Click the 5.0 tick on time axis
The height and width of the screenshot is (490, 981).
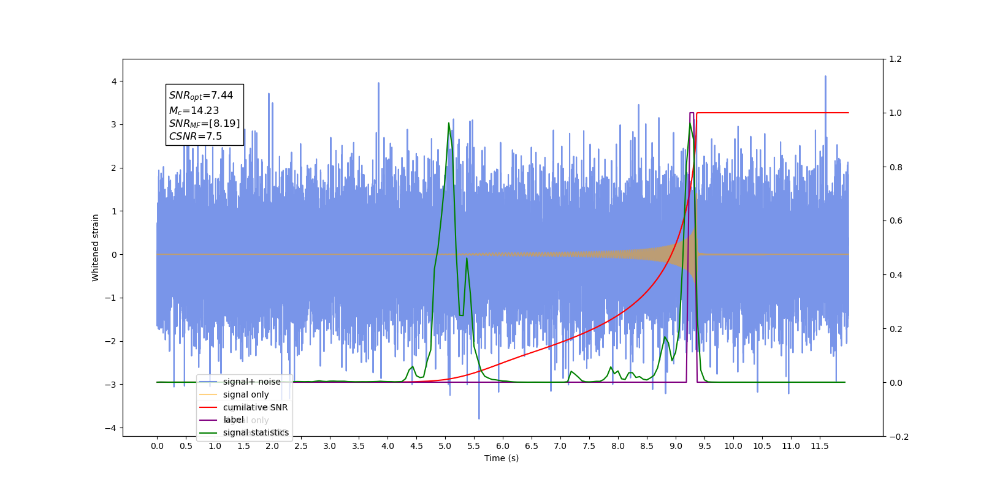pyautogui.click(x=445, y=446)
